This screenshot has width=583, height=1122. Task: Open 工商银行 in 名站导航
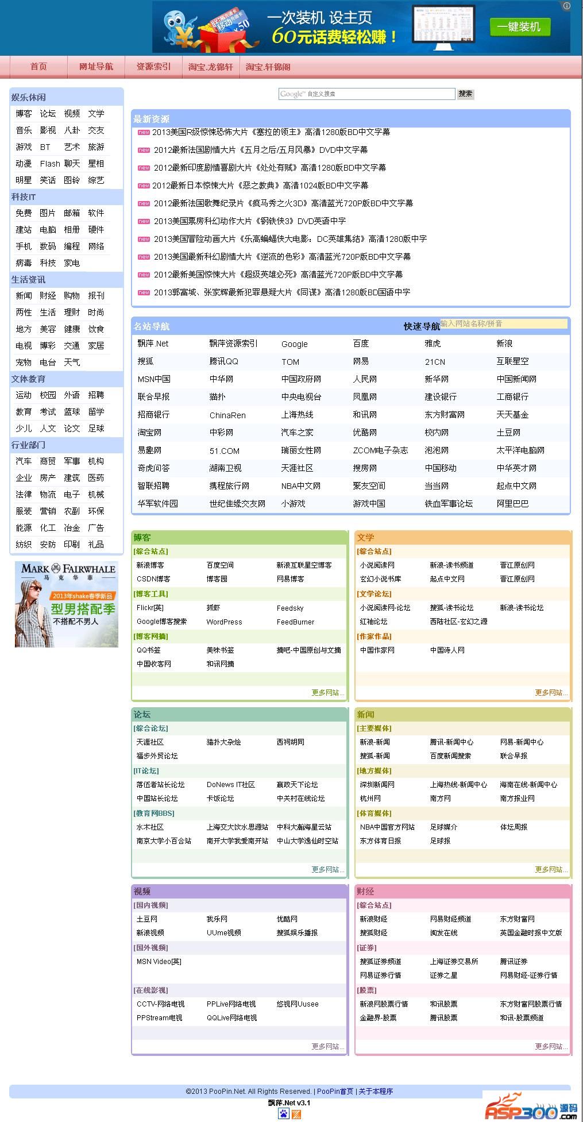click(512, 397)
